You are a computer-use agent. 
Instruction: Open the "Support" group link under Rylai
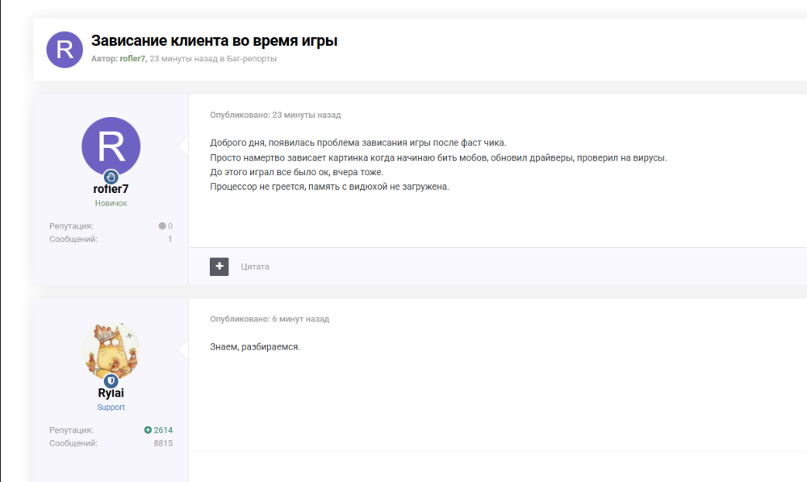(111, 407)
